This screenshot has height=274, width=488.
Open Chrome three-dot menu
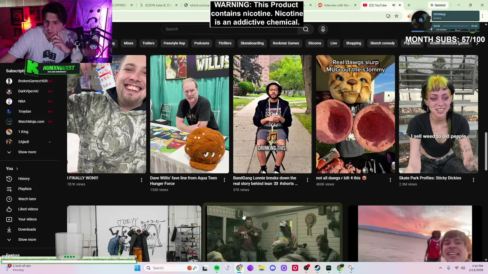click(482, 16)
